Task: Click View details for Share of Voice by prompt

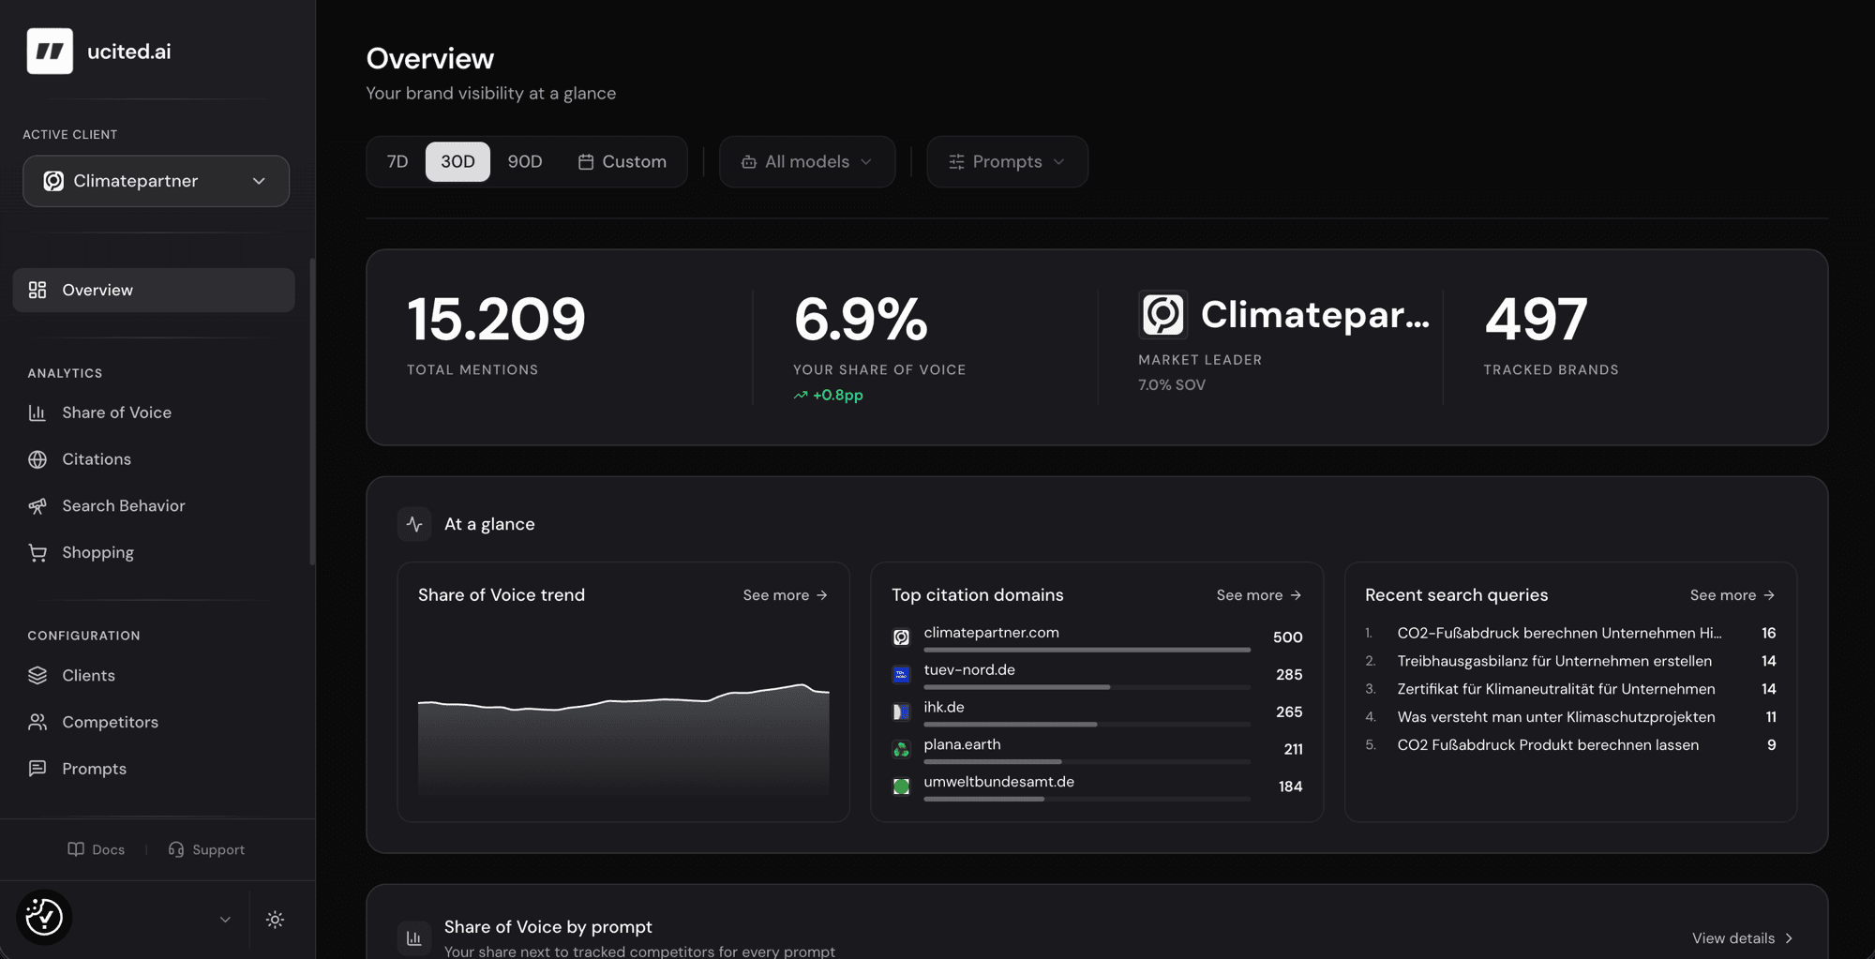Action: (1743, 938)
